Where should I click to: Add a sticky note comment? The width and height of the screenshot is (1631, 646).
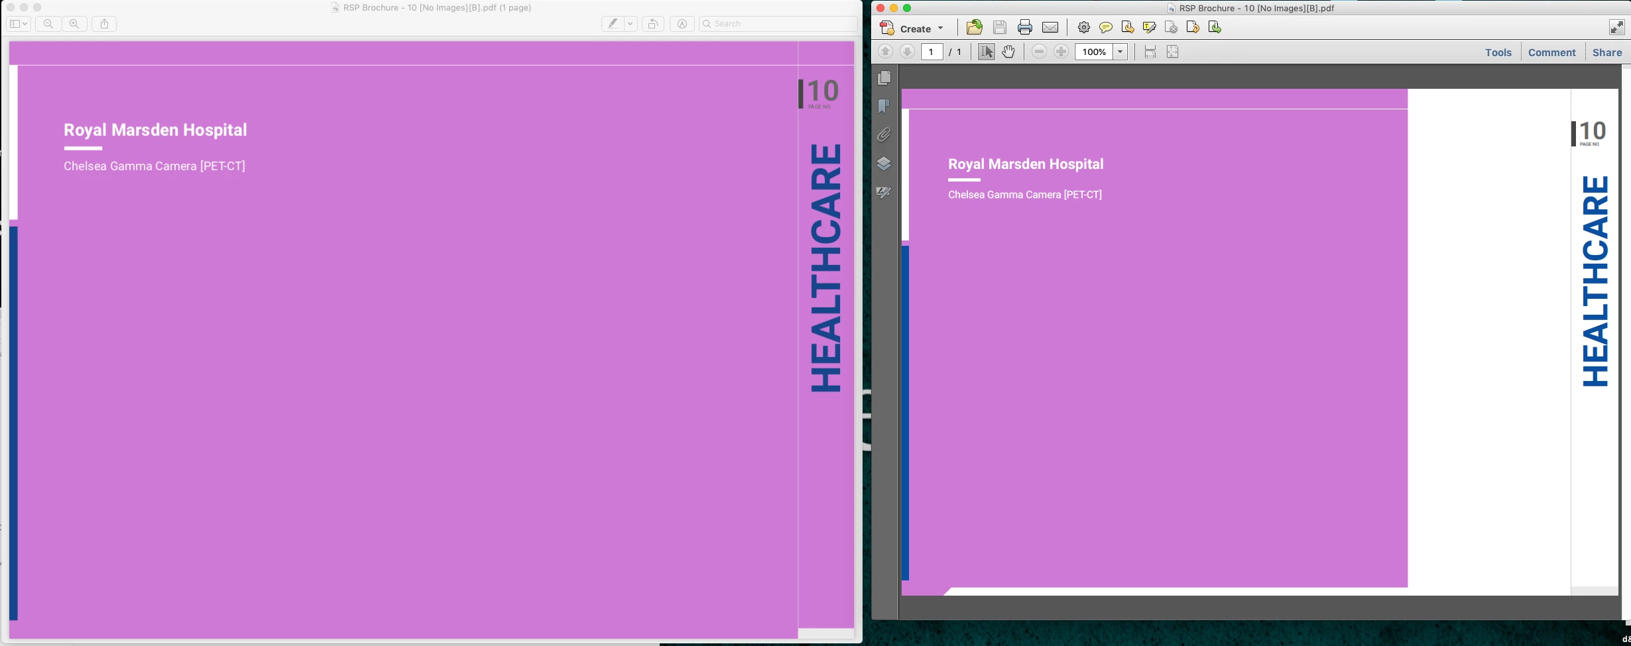[x=1106, y=27]
